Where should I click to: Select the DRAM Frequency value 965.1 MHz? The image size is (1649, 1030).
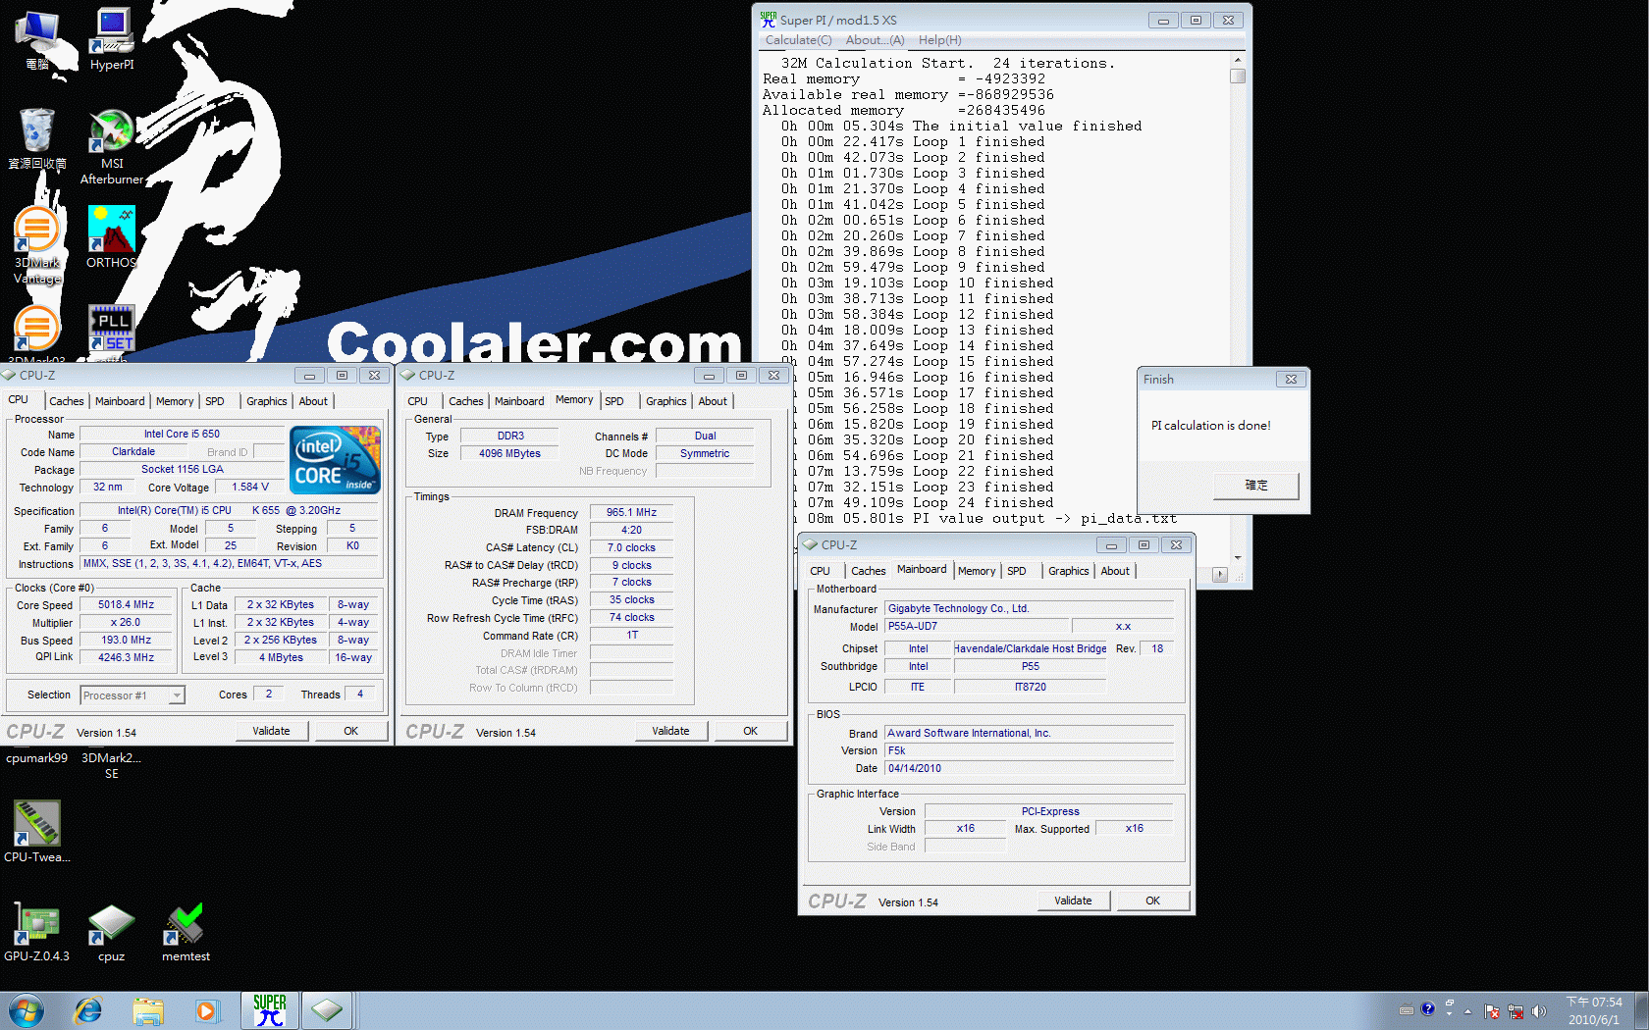click(631, 512)
